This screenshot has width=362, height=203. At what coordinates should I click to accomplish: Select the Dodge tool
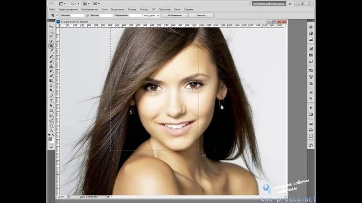tap(51, 90)
